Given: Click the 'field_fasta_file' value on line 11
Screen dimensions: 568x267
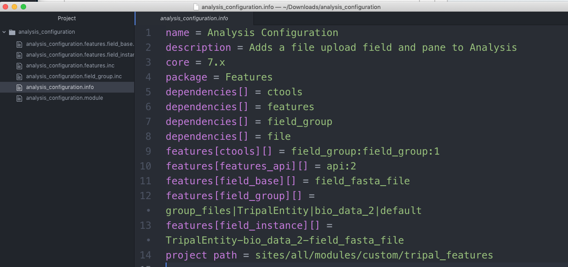Looking at the screenshot, I should pyautogui.click(x=362, y=181).
